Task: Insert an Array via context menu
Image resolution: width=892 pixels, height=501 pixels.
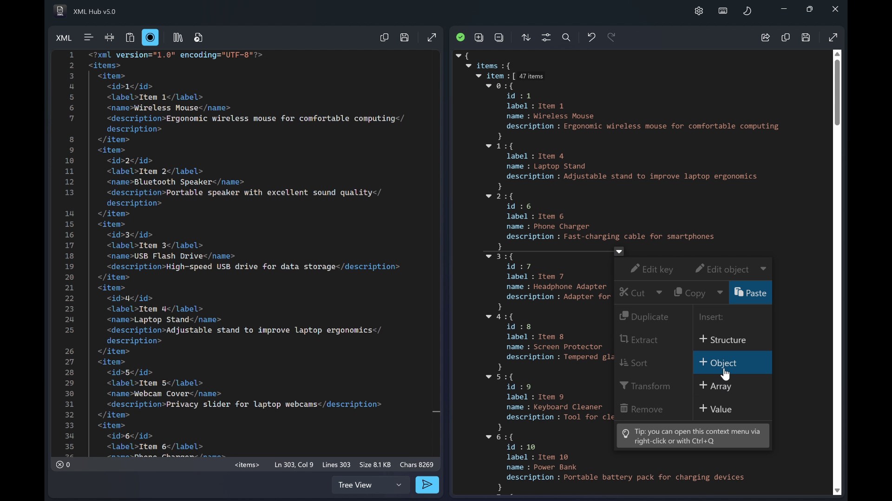Action: tap(733, 387)
